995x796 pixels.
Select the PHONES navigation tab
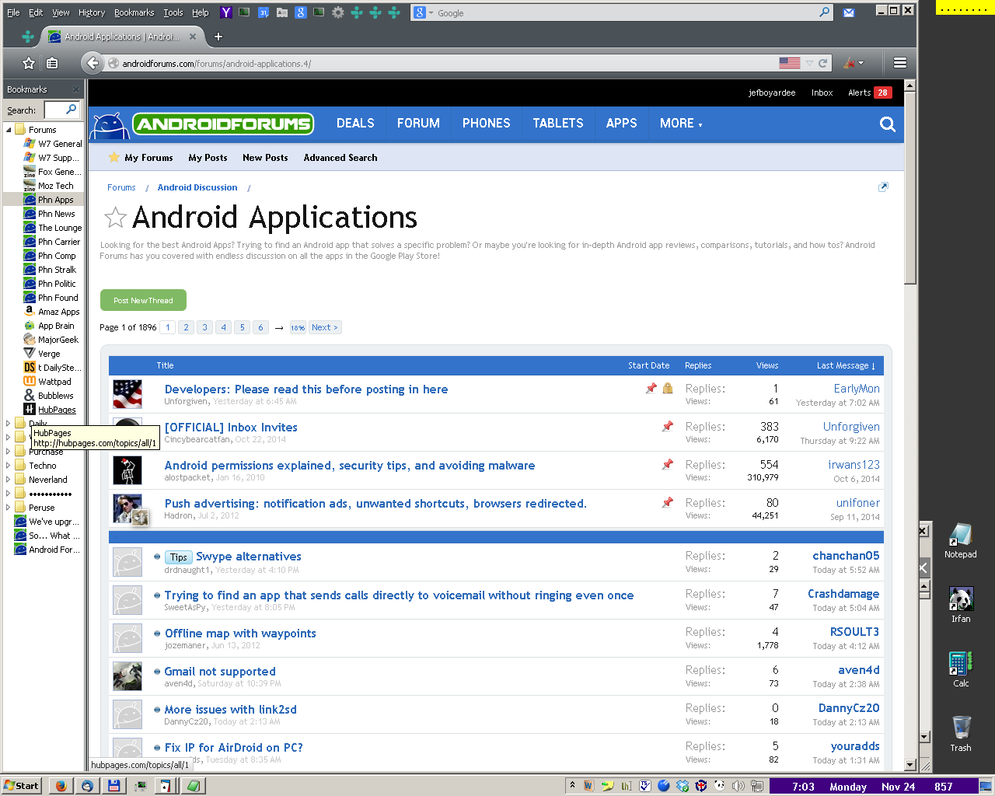(x=487, y=124)
